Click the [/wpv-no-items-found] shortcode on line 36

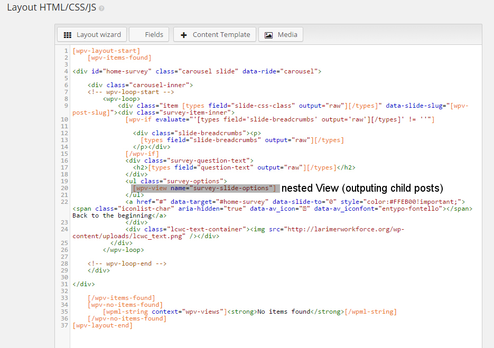[127, 319]
